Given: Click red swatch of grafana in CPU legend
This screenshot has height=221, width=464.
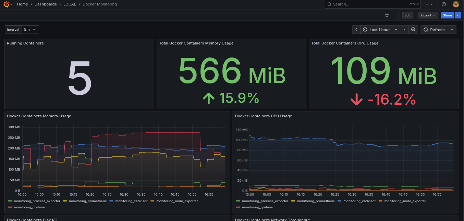Looking at the screenshot, I should click(238, 207).
